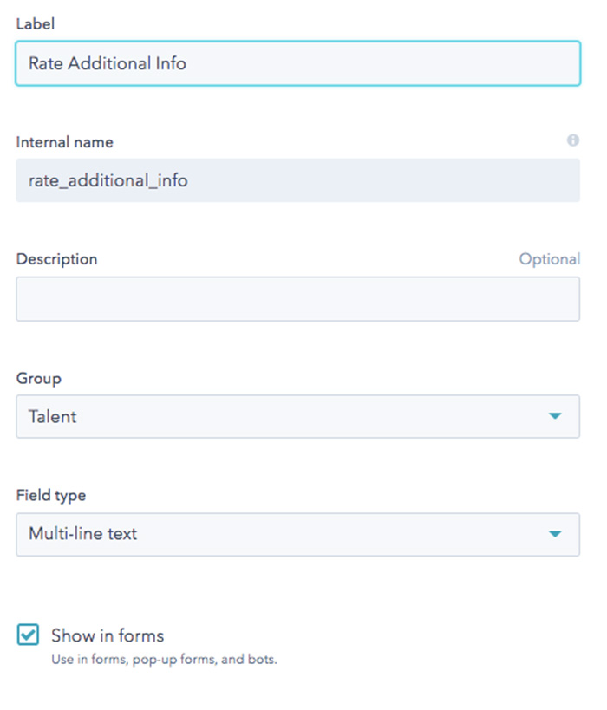Select the 'Multi-line text' value
The height and width of the screenshot is (710, 607).
(83, 533)
